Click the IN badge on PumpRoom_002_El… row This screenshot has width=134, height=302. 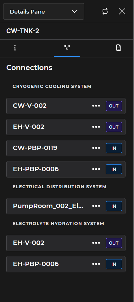point(114,206)
